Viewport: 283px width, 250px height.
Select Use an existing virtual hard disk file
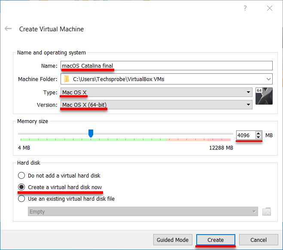coord(66,199)
